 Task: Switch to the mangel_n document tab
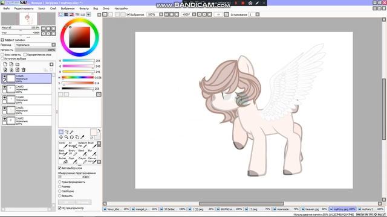[x=144, y=209]
